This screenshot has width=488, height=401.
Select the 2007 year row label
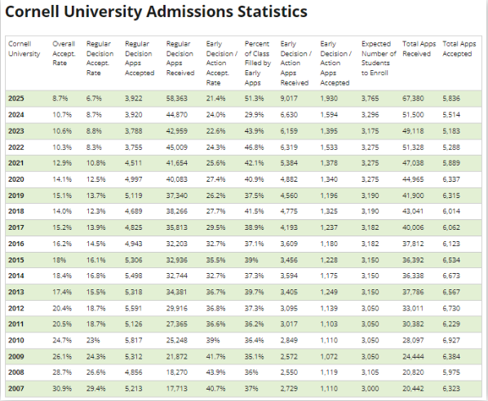click(16, 389)
